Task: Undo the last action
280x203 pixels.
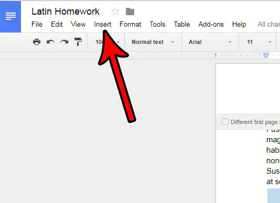Action: click(x=50, y=42)
